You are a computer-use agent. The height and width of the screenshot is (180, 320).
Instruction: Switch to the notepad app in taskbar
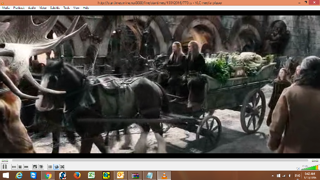click(149, 175)
